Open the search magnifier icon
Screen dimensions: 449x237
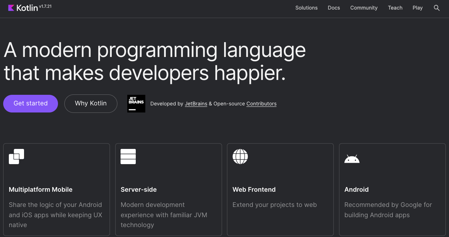[x=437, y=8]
